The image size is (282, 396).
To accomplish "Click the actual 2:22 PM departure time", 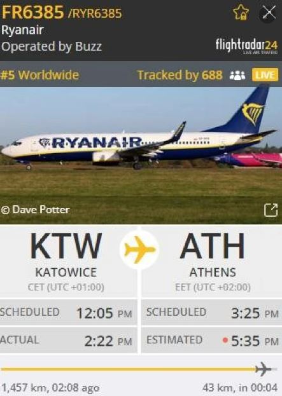I will [108, 341].
